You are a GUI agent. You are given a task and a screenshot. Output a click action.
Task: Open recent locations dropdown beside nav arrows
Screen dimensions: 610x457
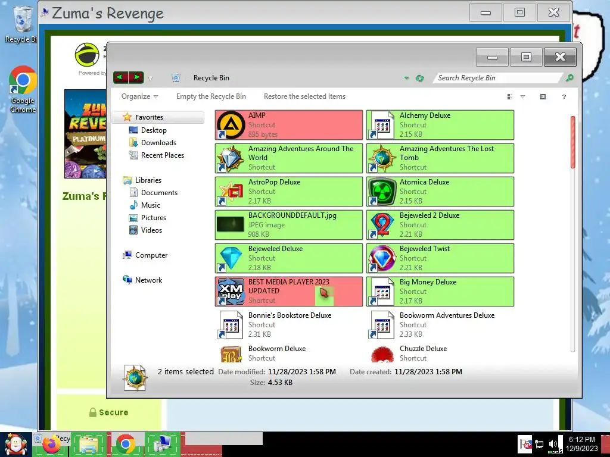150,79
